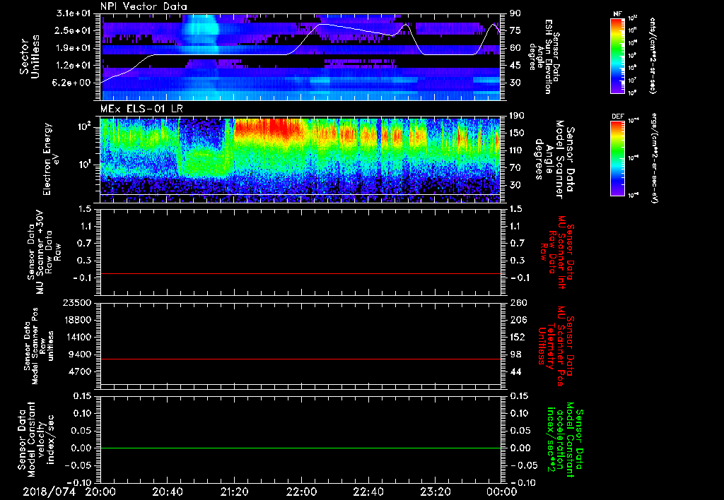Click the ESH Sun Elevation Angle label
The image size is (724, 500).
tap(549, 56)
